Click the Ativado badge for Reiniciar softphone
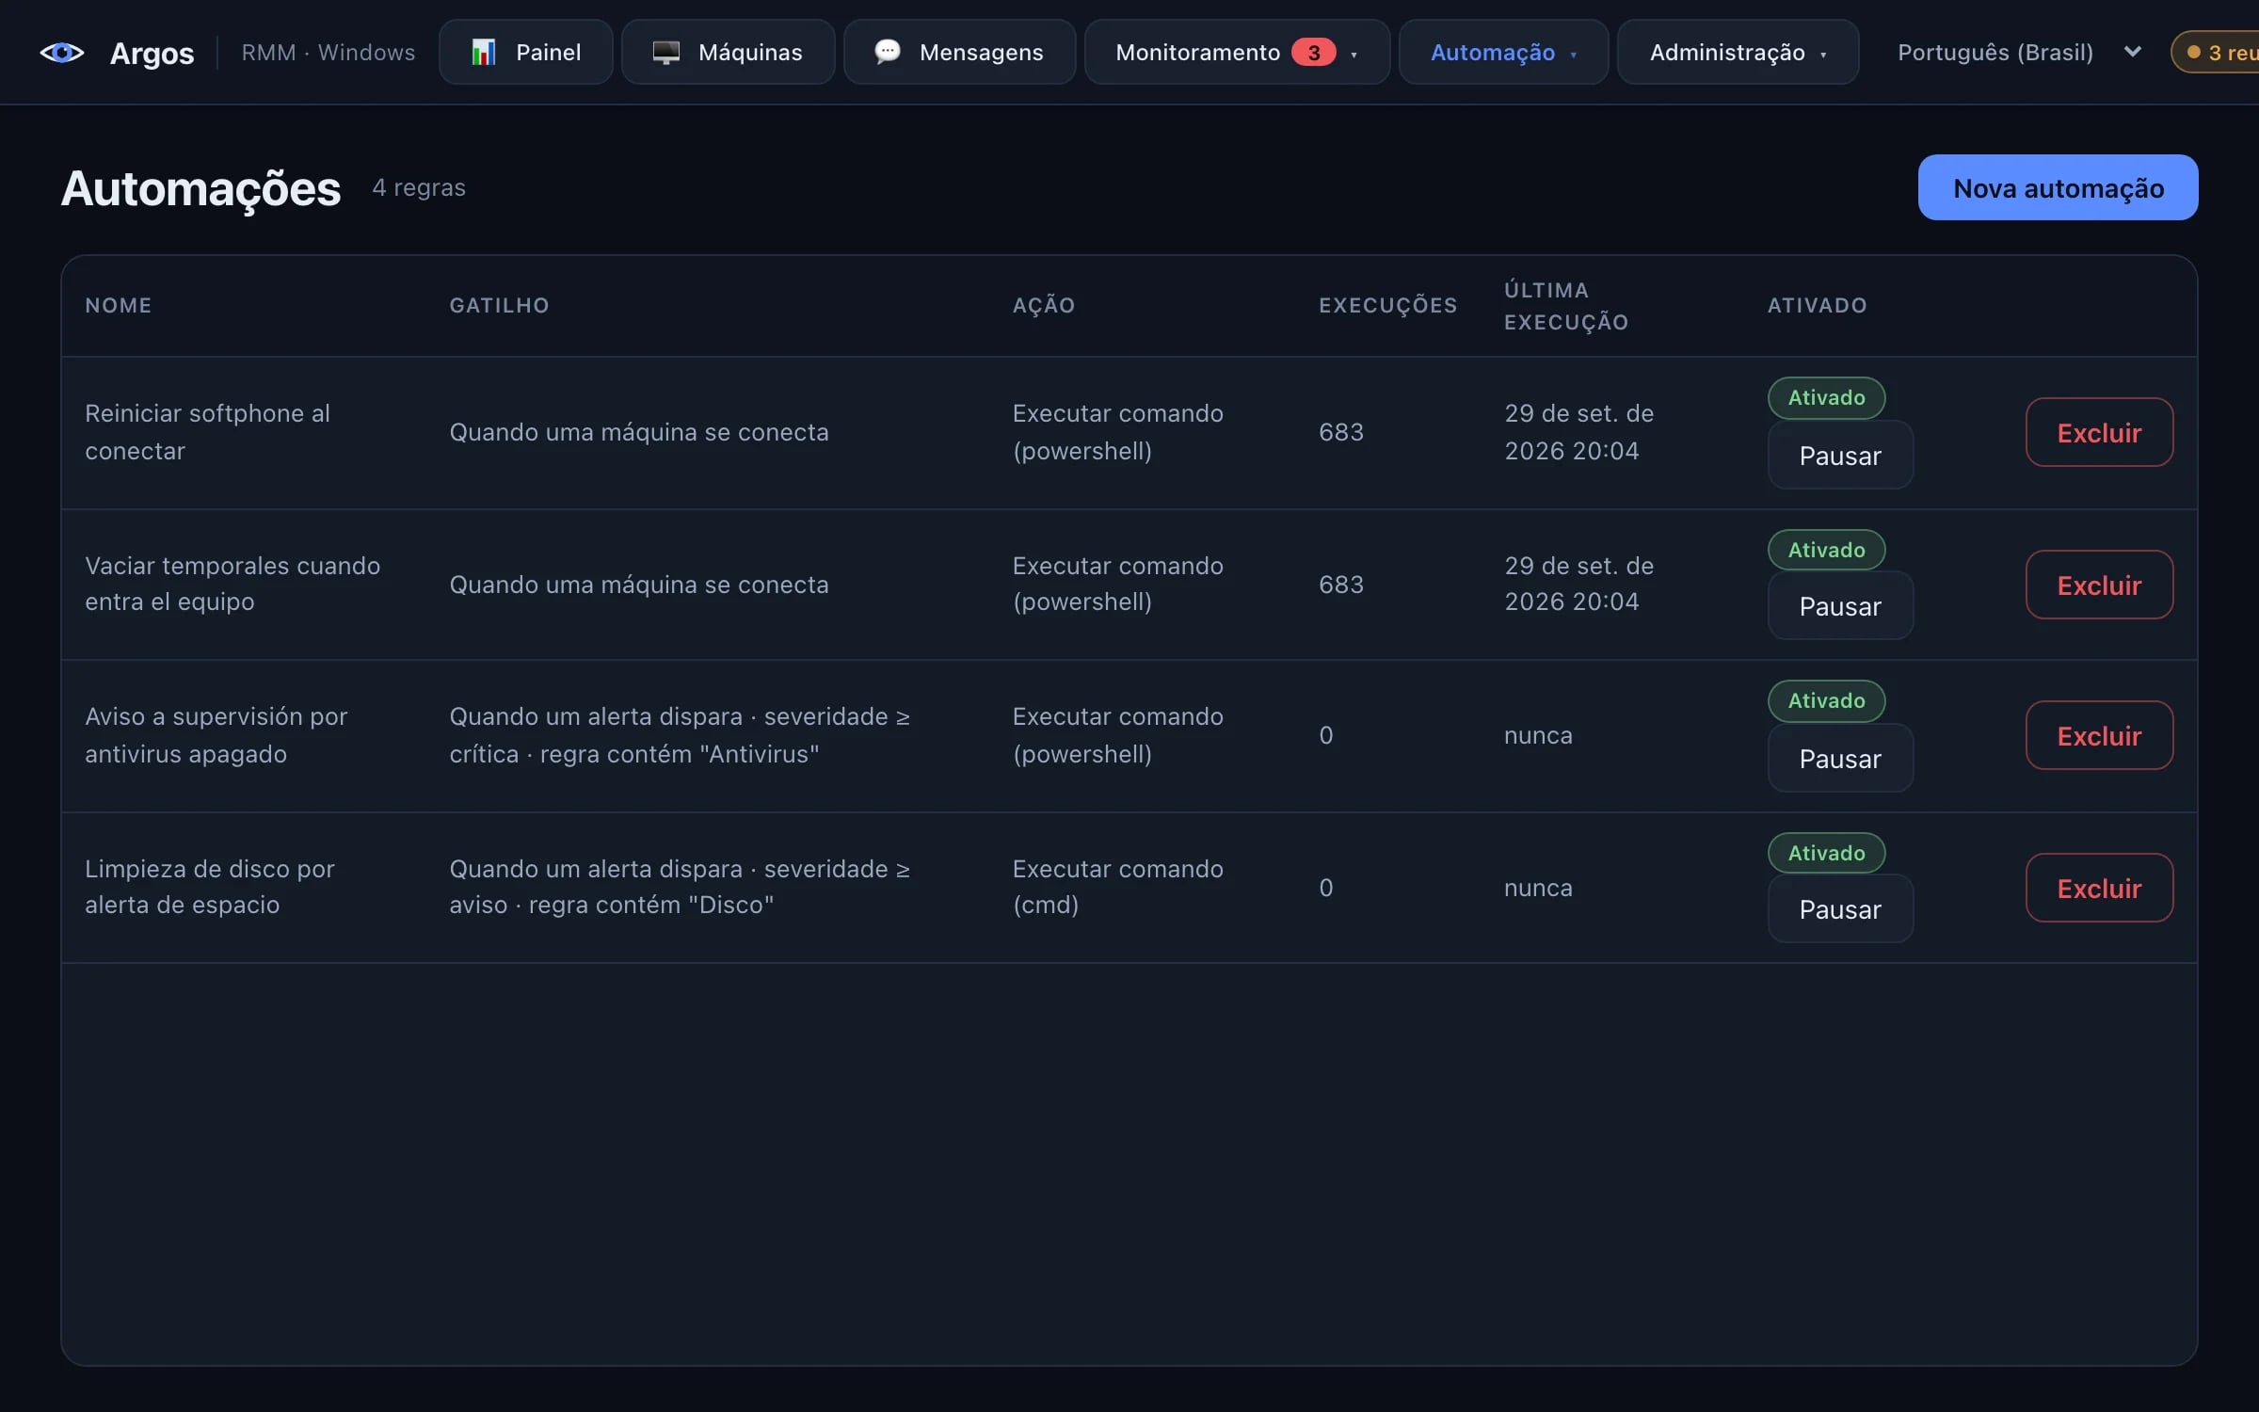The height and width of the screenshot is (1412, 2259). (1826, 397)
